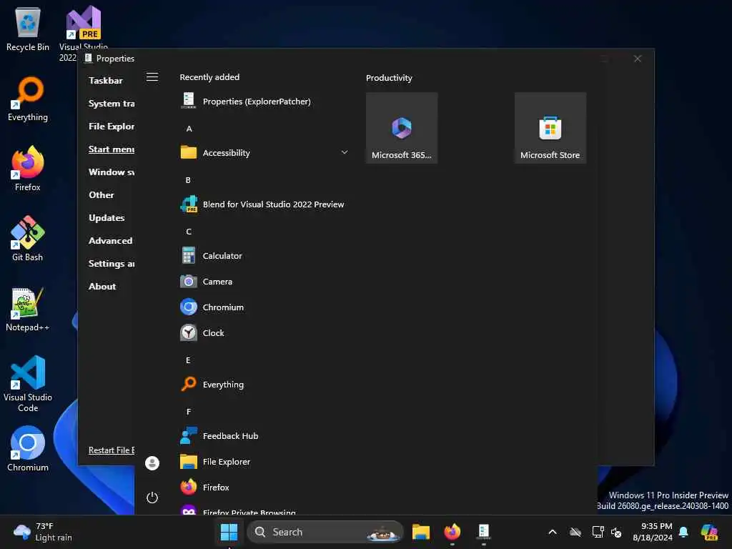Expand the Accessibility folder chevron

click(345, 152)
